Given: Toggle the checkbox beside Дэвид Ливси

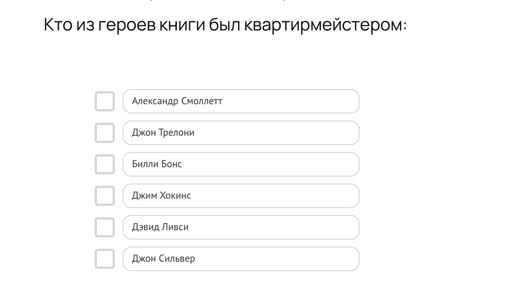Looking at the screenshot, I should pyautogui.click(x=105, y=227).
